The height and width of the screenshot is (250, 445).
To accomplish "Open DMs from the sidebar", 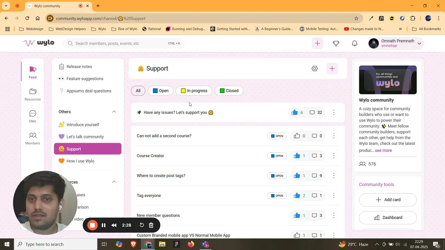I will point(33,117).
